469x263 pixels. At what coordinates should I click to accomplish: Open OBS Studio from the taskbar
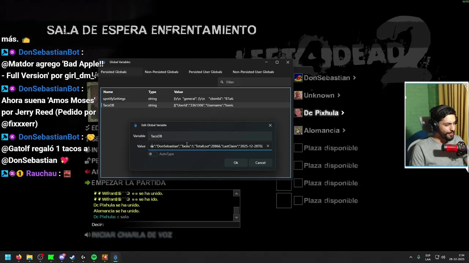(40, 257)
